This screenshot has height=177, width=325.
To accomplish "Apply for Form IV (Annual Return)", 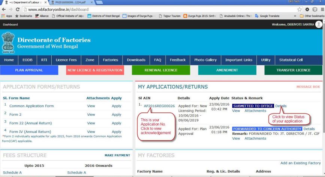I will click(116, 132).
